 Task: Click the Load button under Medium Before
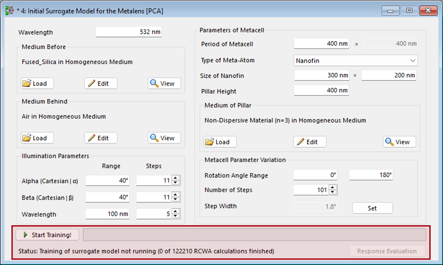(x=37, y=83)
